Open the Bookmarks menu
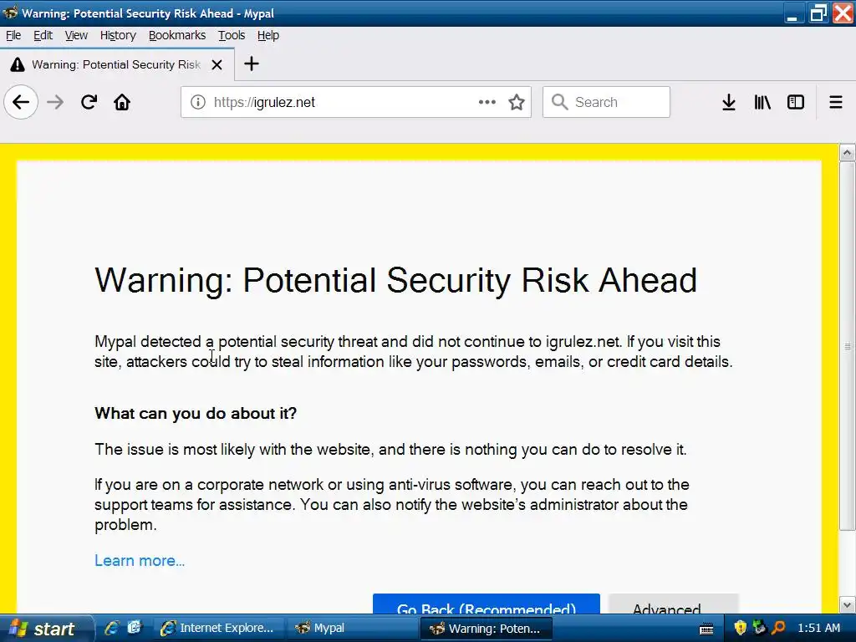Viewport: 856px width, 642px height. pos(177,35)
